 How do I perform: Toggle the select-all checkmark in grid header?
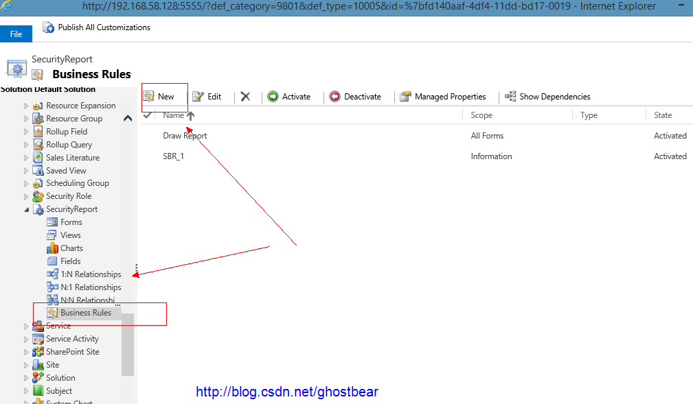point(148,115)
